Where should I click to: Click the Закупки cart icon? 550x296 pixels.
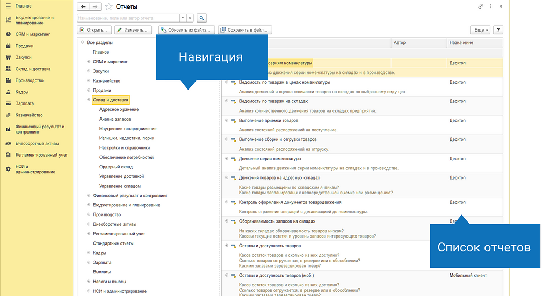click(8, 57)
